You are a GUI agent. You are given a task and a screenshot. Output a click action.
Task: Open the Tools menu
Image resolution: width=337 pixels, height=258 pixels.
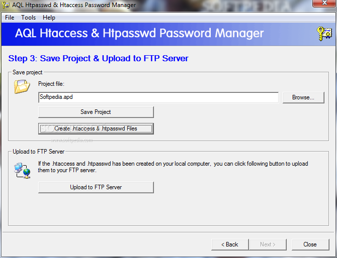(x=29, y=18)
